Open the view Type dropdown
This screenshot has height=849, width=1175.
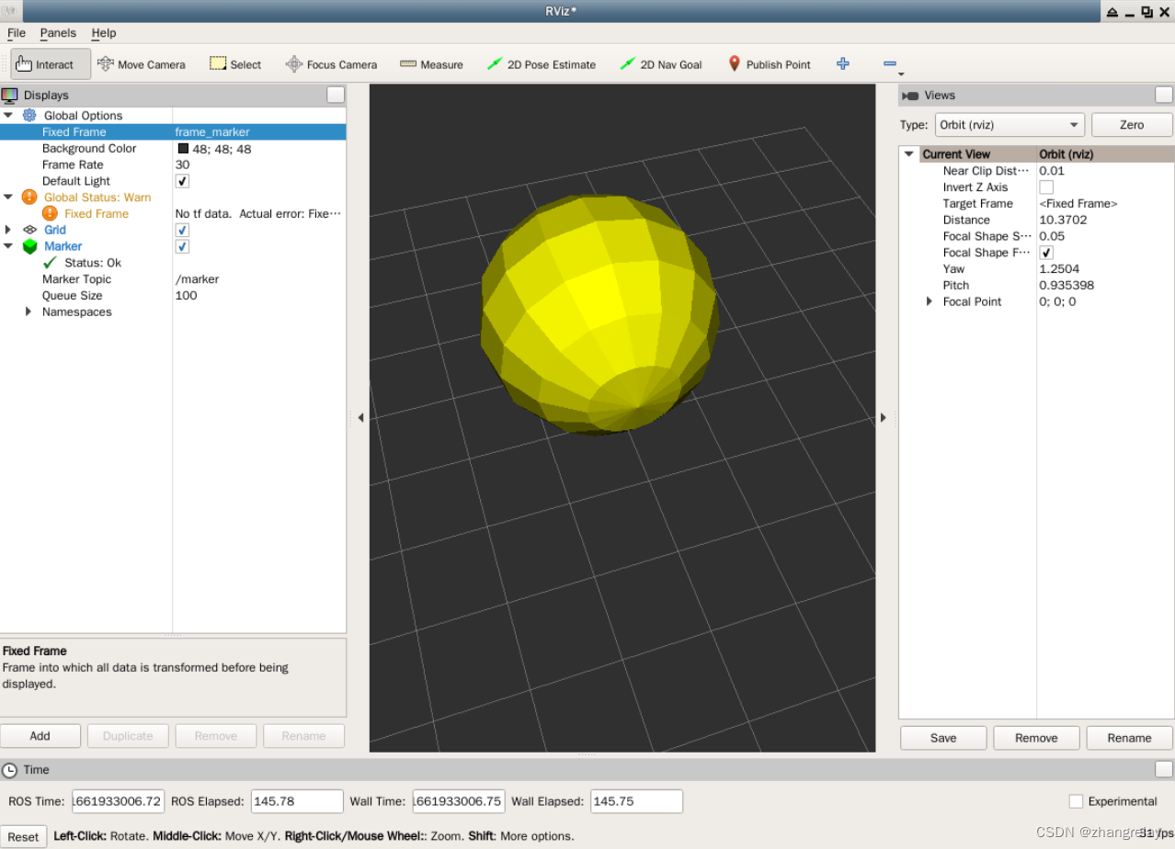tap(1010, 125)
